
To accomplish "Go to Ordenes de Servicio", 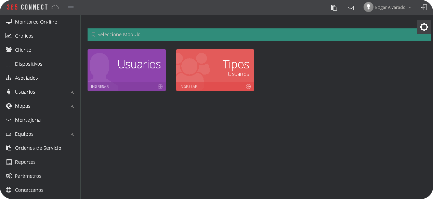I will click(x=38, y=148).
